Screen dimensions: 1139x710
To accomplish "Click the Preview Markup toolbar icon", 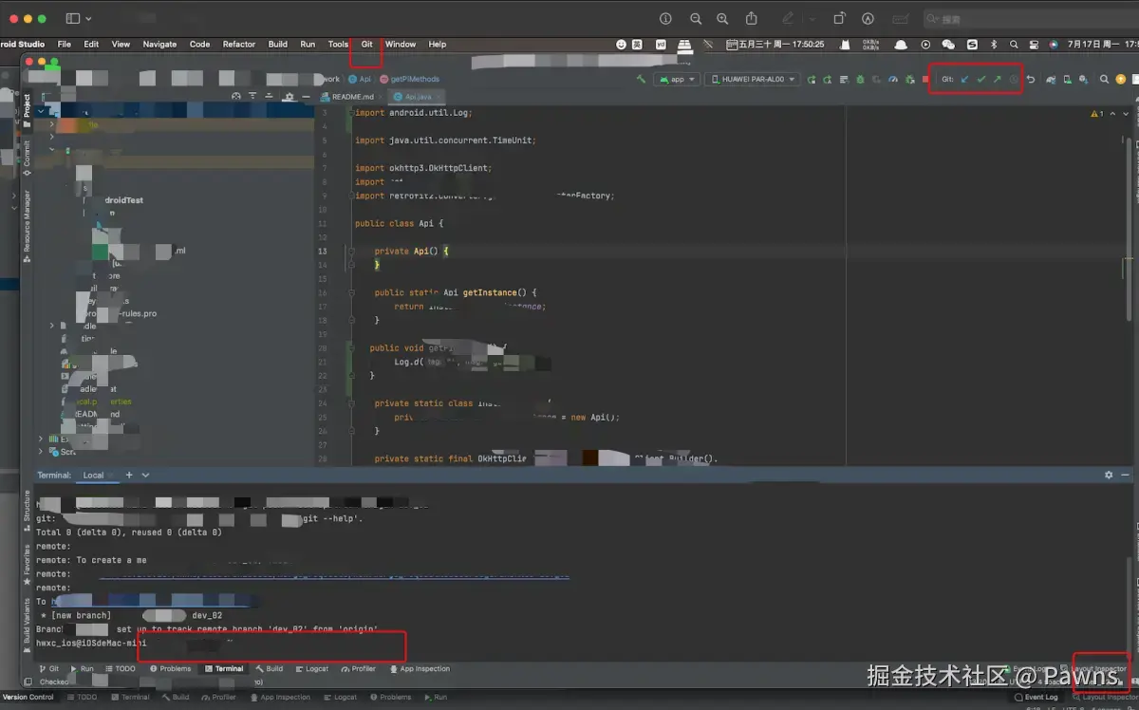I will tap(868, 19).
